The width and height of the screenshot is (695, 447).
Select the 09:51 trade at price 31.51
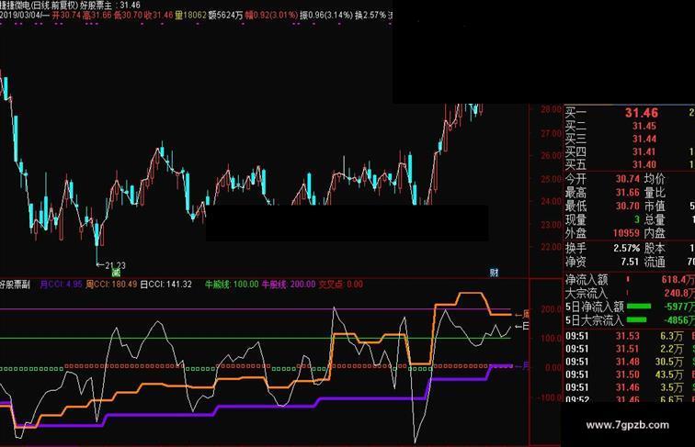tap(630, 349)
